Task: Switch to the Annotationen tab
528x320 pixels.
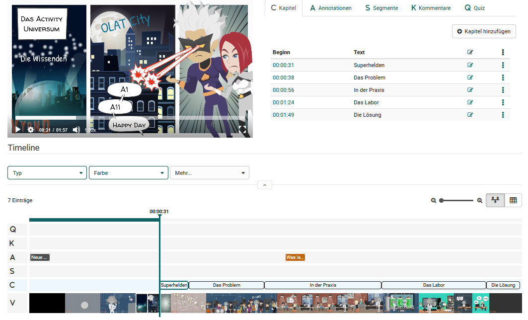Action: click(330, 8)
